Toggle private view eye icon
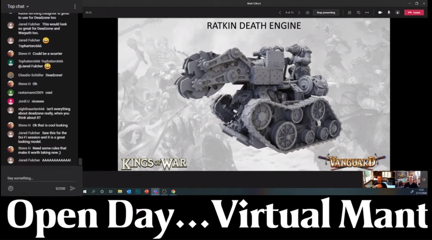The width and height of the screenshot is (432, 240). click(308, 12)
